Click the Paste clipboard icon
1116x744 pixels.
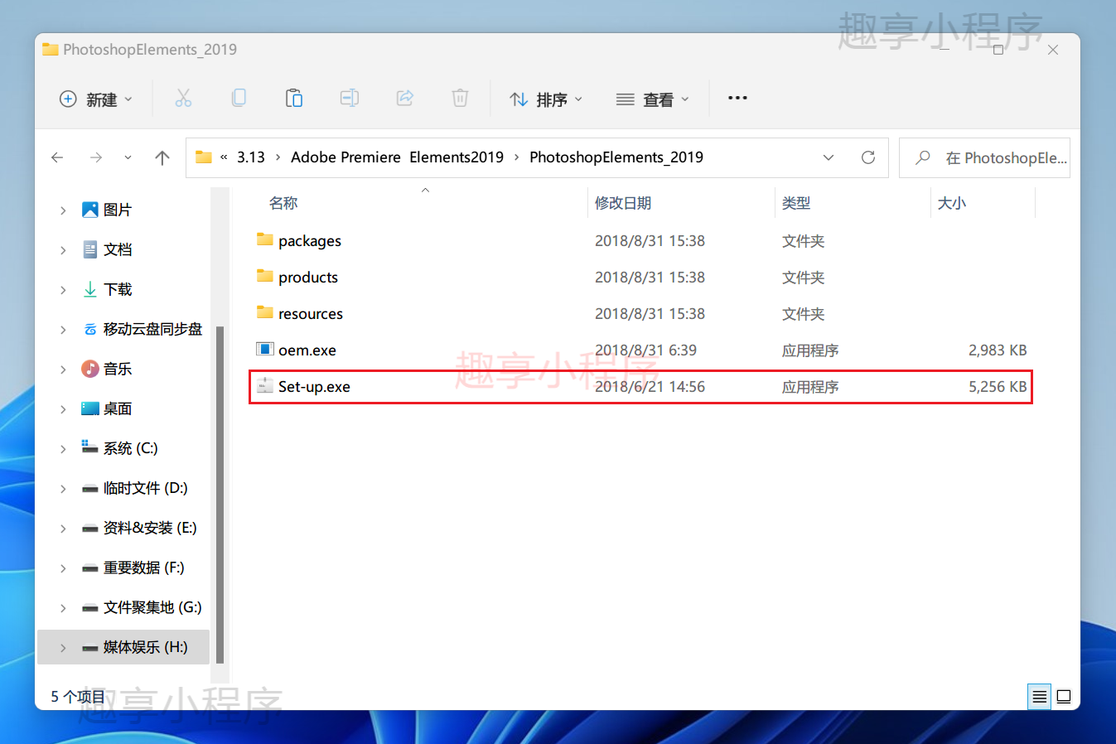[294, 99]
